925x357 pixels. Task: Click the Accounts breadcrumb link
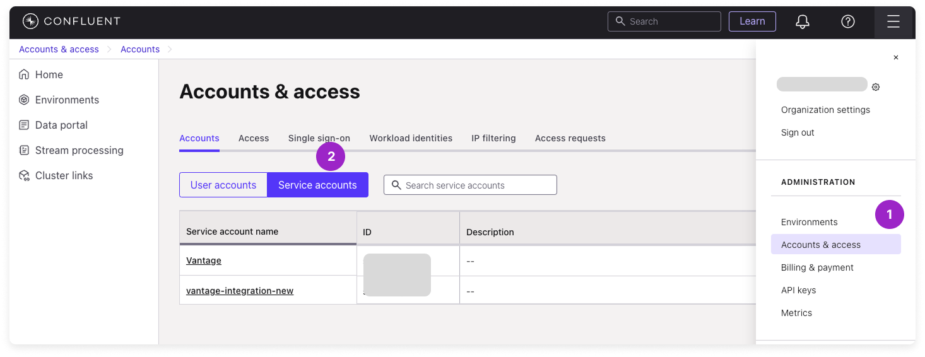pos(140,49)
